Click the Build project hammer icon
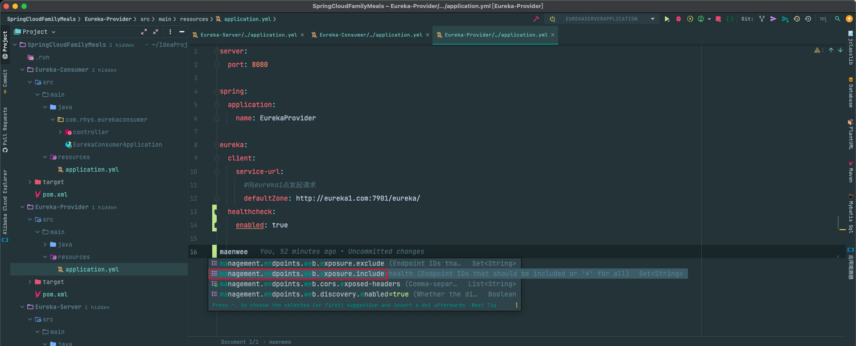The height and width of the screenshot is (346, 856). click(536, 19)
